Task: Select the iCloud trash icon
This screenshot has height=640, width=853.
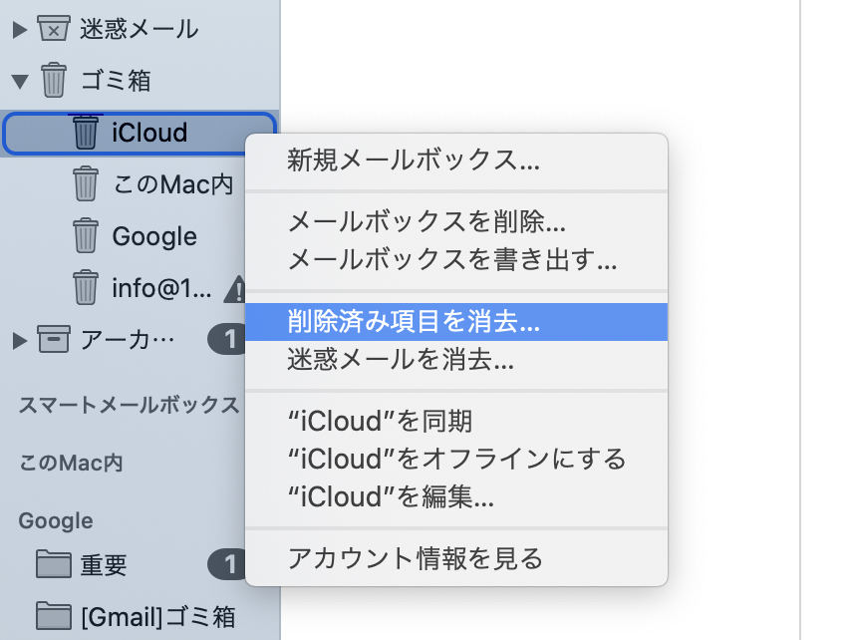Action: (x=86, y=132)
